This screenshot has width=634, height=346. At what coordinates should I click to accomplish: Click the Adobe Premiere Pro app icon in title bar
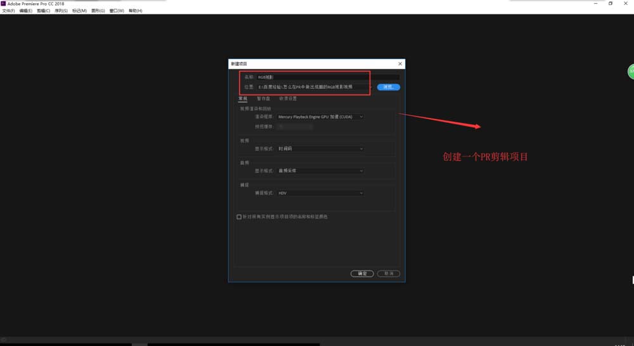pyautogui.click(x=3, y=3)
